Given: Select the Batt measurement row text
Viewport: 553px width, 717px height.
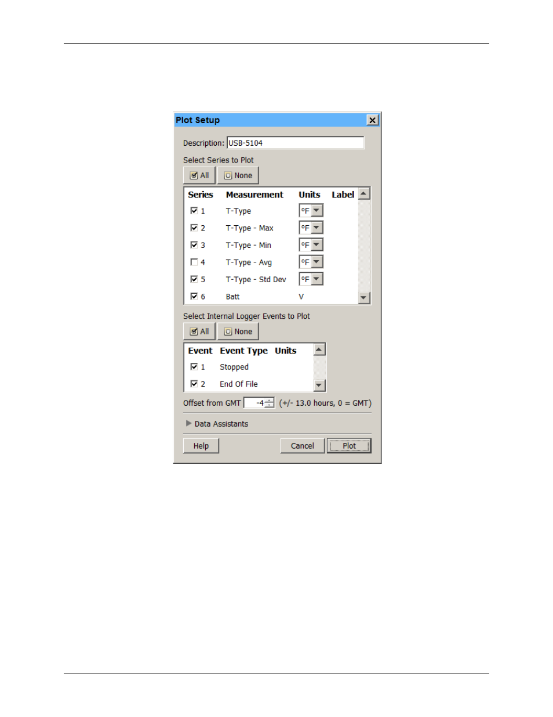Looking at the screenshot, I should (x=232, y=297).
